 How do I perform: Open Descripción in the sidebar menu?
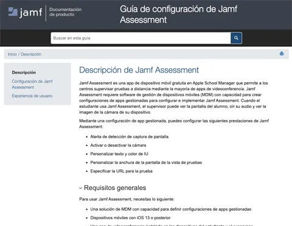(x=24, y=72)
